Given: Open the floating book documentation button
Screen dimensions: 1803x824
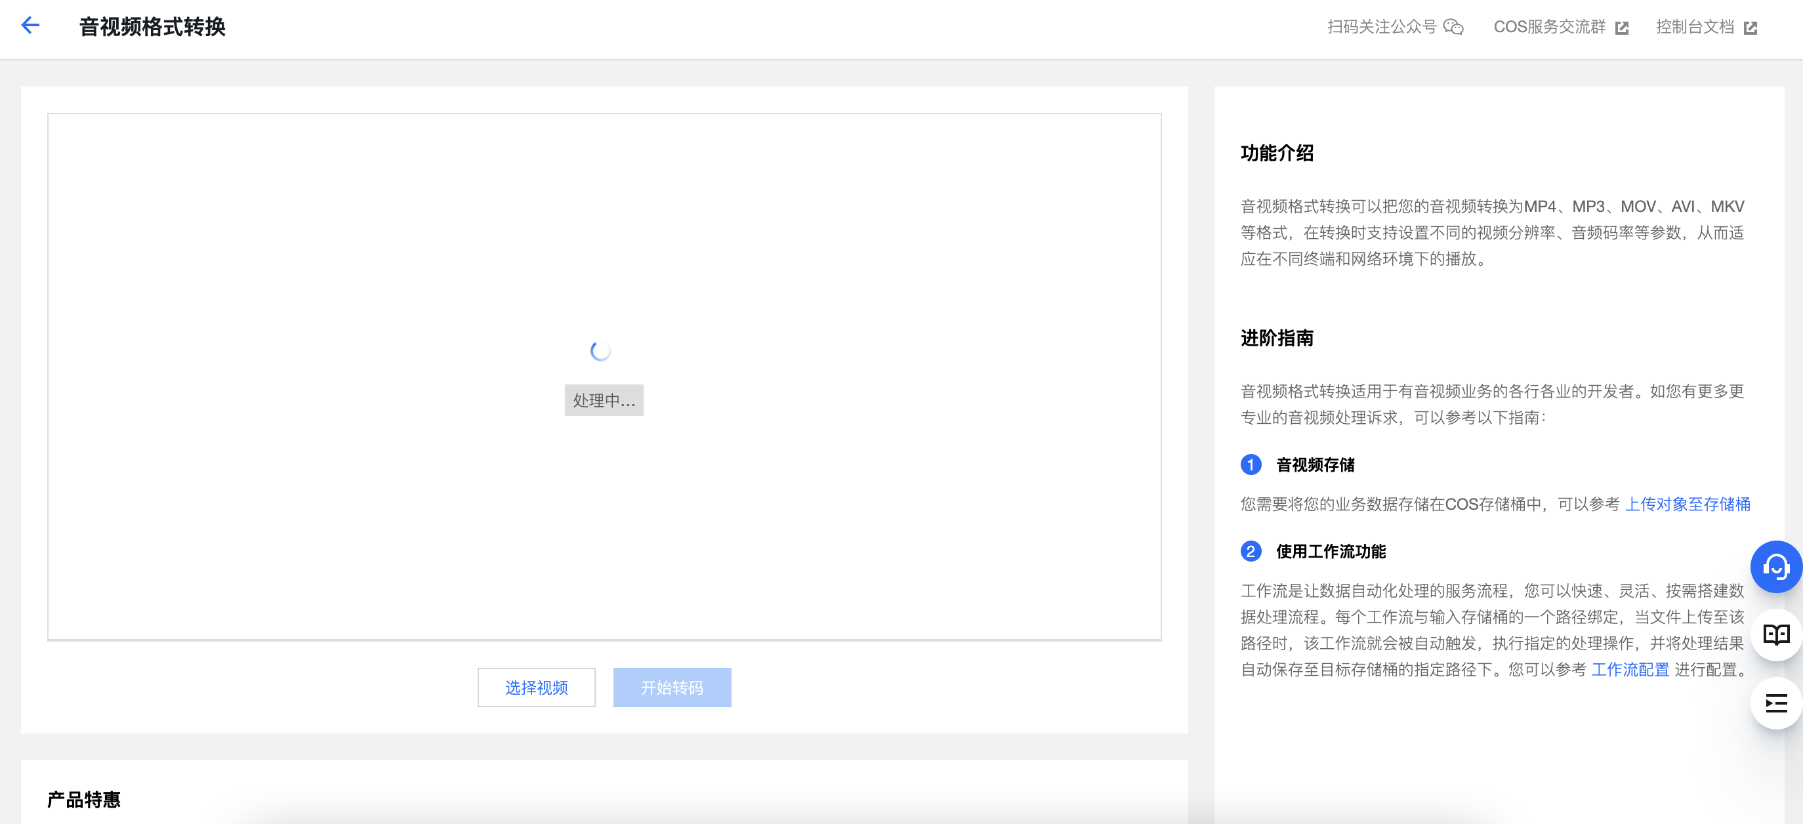Looking at the screenshot, I should pyautogui.click(x=1775, y=634).
